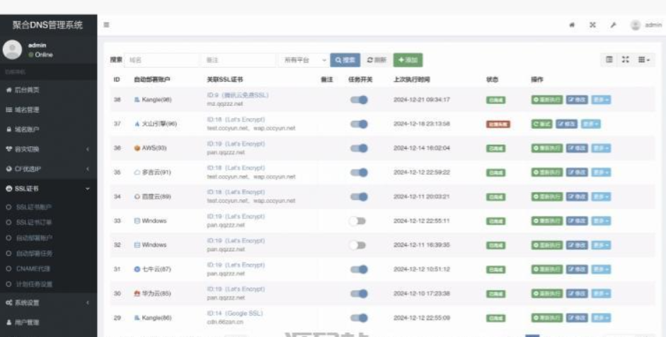
Task: Expand the 容灾切换 sidebar menu
Action: point(48,149)
